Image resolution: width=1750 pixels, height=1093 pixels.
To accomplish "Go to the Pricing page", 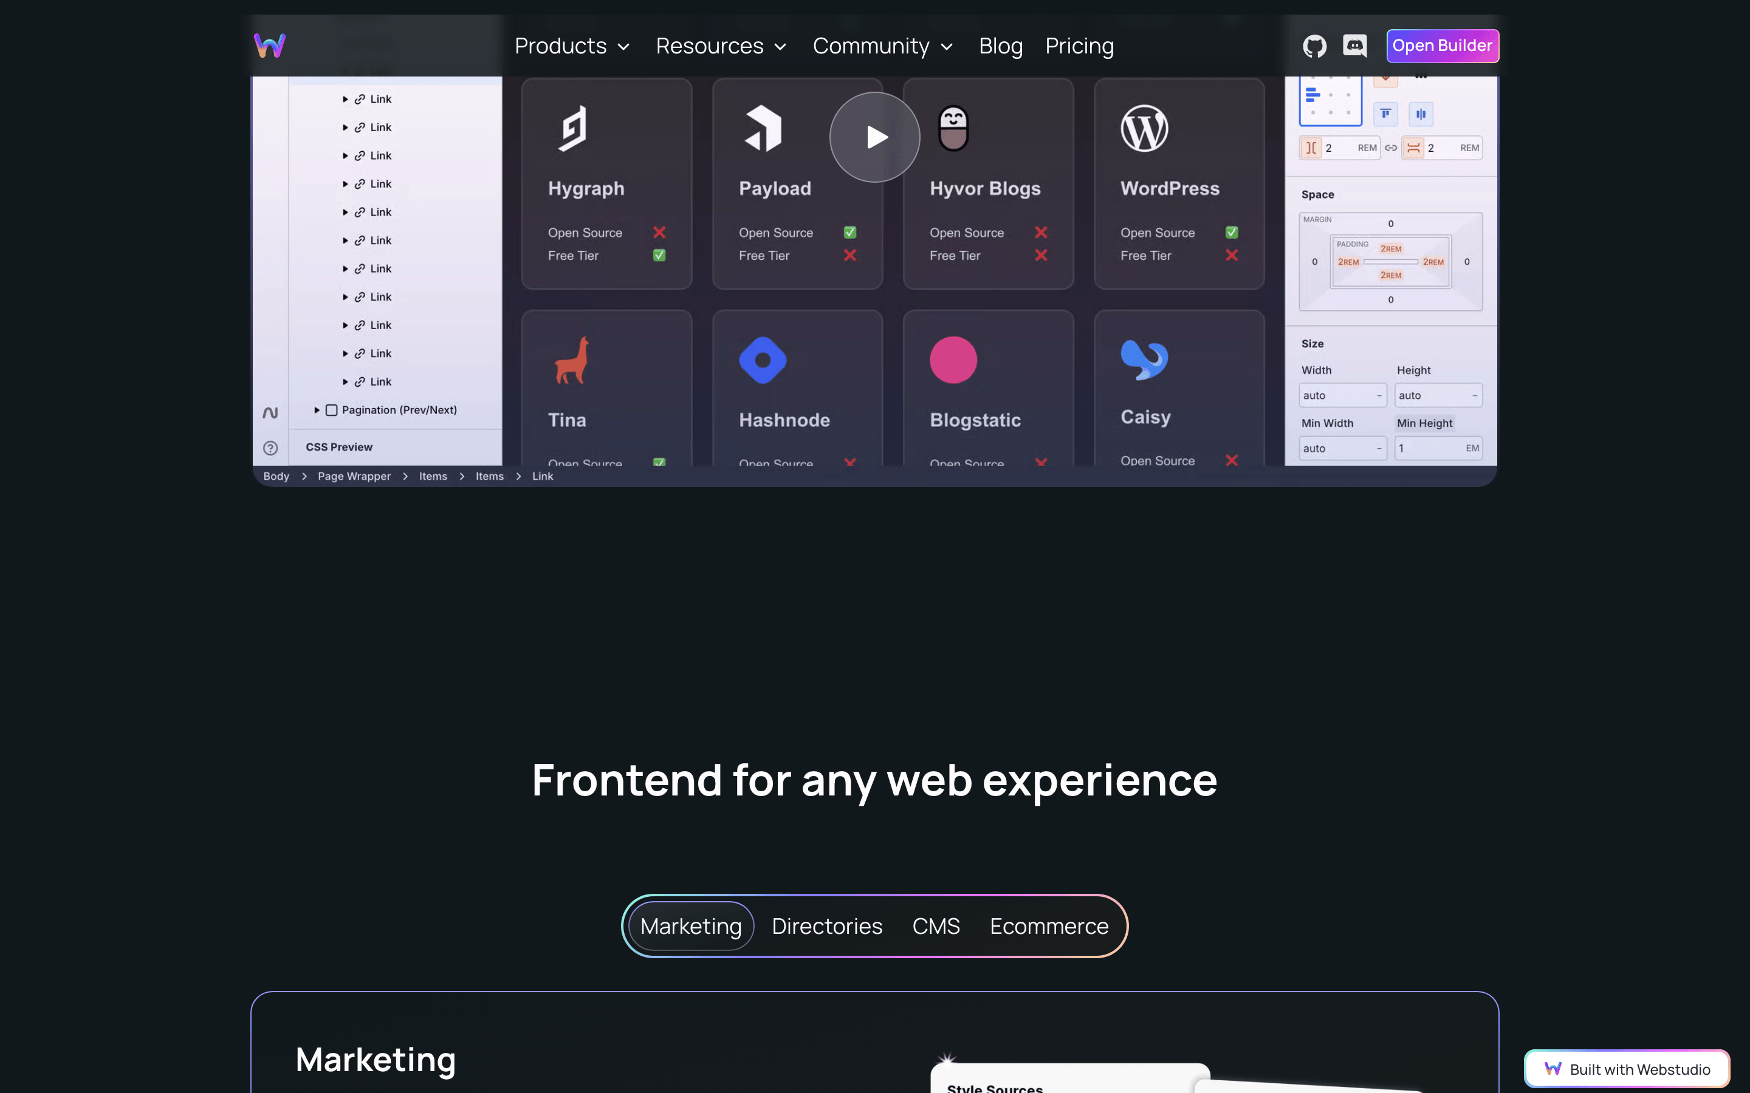I will coord(1080,46).
